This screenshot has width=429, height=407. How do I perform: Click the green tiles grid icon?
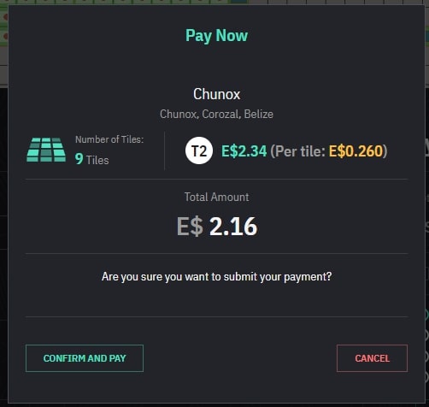pyautogui.click(x=46, y=150)
